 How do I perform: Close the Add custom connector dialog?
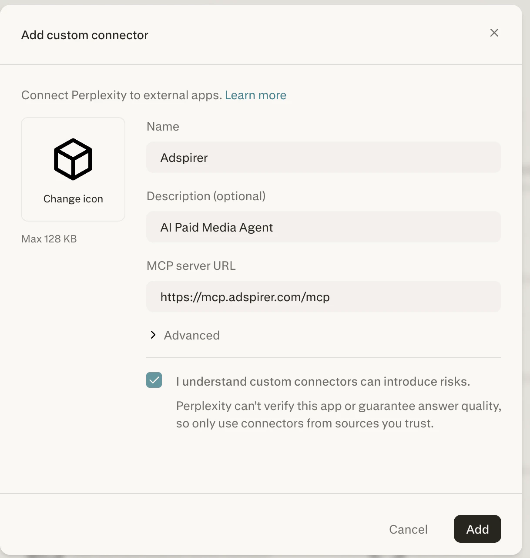[x=494, y=33]
